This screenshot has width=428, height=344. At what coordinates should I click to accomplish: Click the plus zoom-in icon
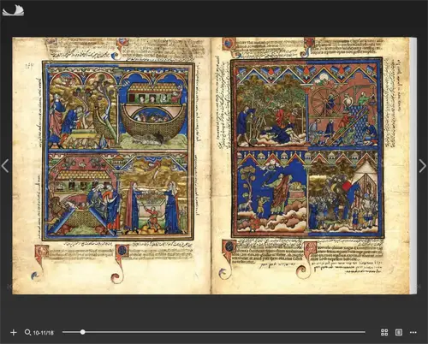click(x=14, y=332)
